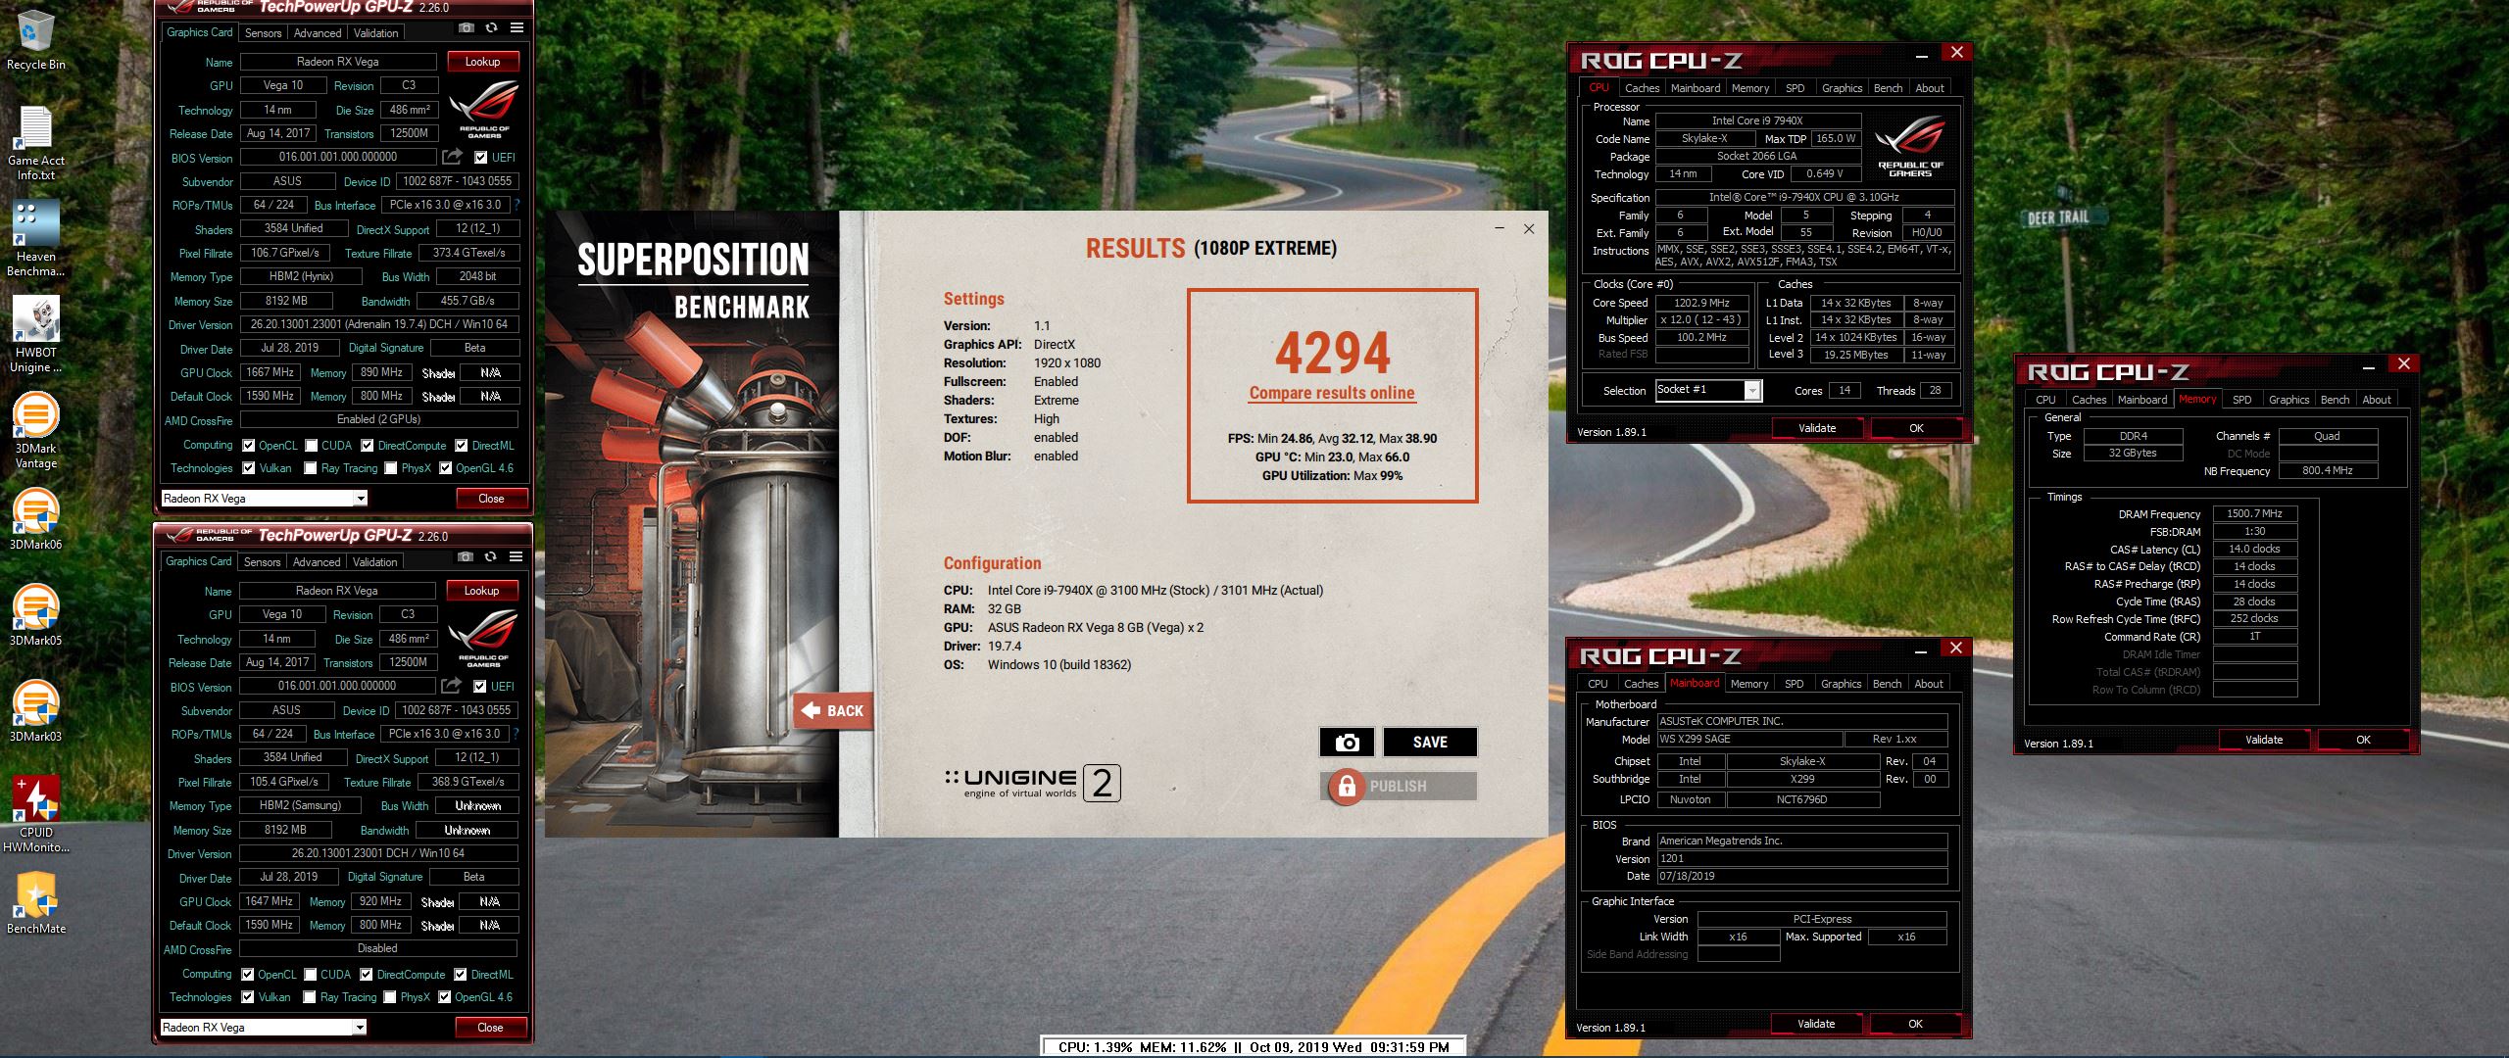Toggle DirectCompute checkbox in top GPU-Z window

[367, 446]
